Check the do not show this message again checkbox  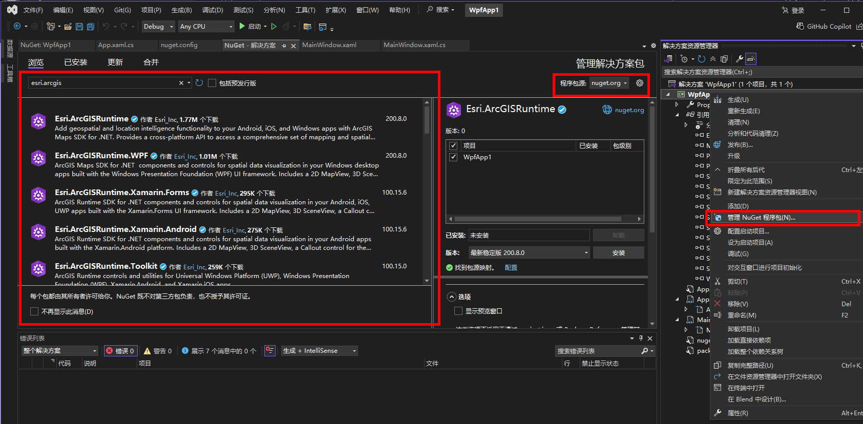click(x=34, y=311)
